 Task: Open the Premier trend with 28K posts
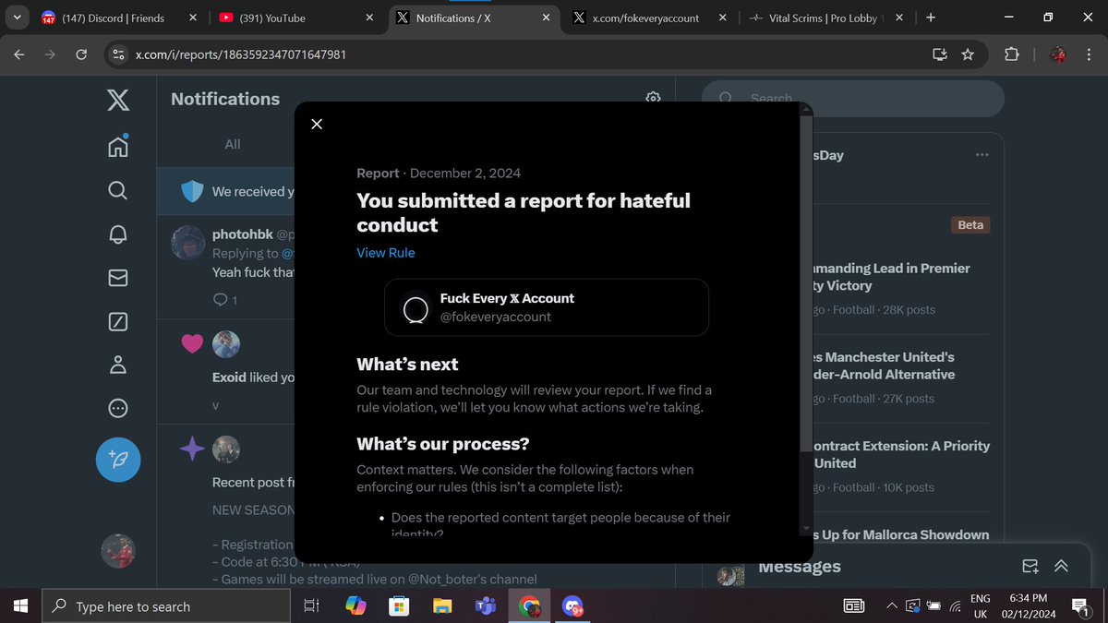coord(900,289)
